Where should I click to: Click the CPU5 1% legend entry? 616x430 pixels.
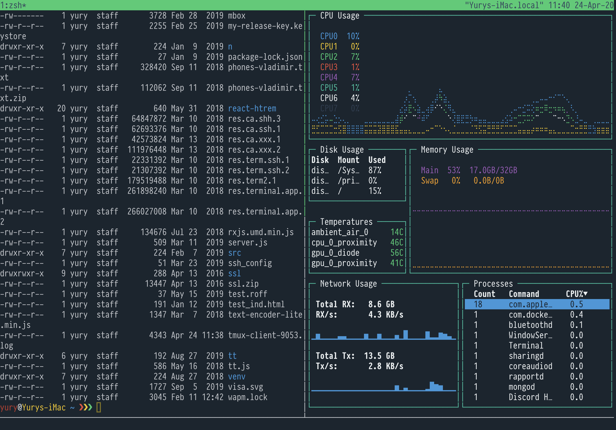340,88
